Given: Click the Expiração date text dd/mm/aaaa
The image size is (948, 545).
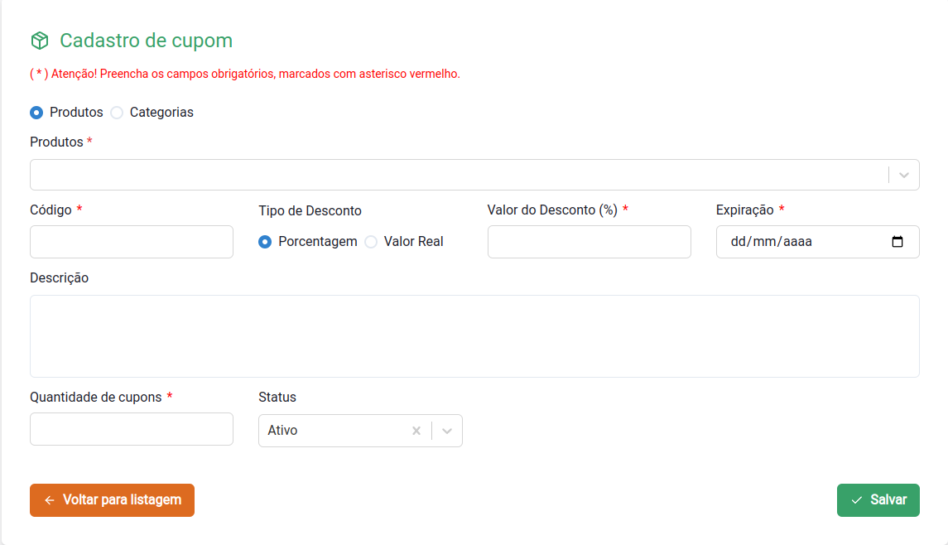Looking at the screenshot, I should [771, 242].
